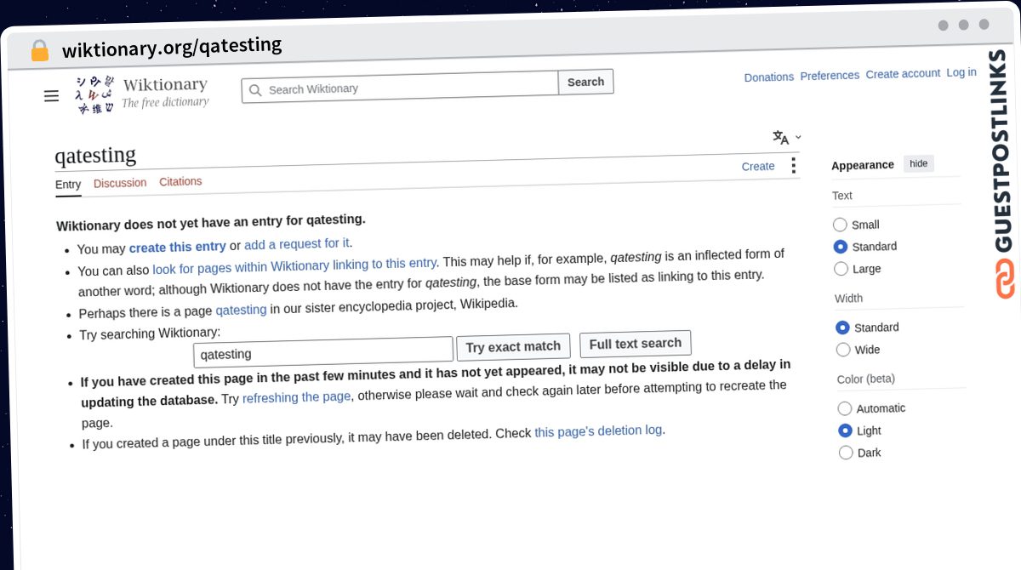Select Dark color mode
This screenshot has height=570, width=1021.
point(846,453)
